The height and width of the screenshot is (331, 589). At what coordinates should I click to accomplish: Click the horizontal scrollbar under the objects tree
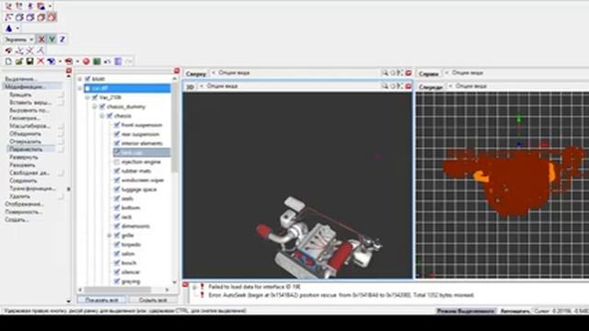pyautogui.click(x=123, y=290)
